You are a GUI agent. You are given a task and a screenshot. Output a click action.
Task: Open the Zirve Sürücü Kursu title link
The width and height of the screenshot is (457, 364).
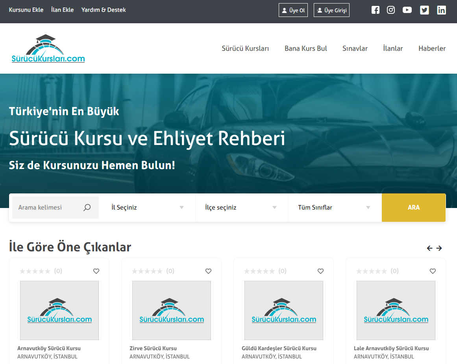click(153, 348)
